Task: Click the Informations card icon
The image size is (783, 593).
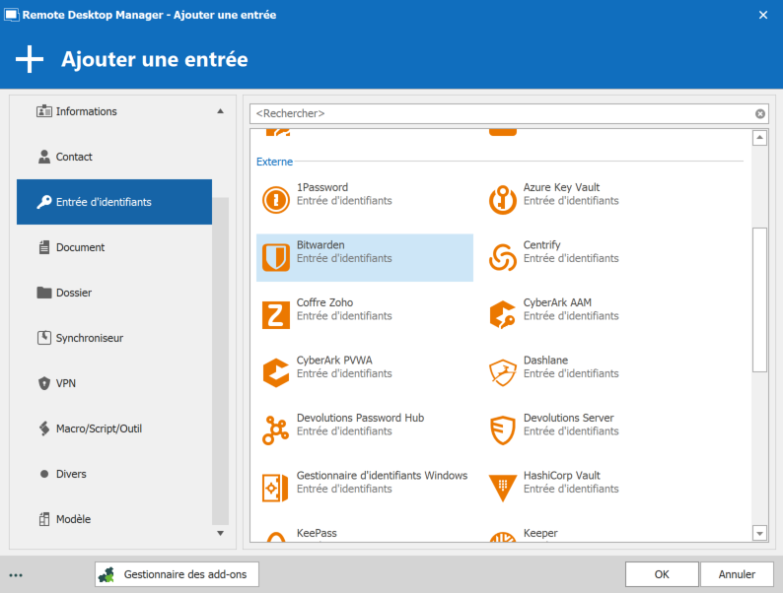Action: 44,111
